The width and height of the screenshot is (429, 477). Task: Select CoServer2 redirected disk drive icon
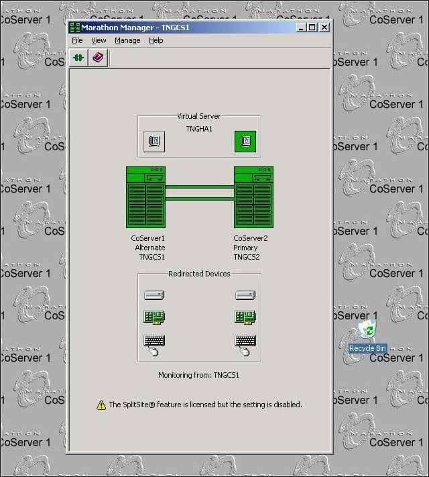click(x=245, y=295)
